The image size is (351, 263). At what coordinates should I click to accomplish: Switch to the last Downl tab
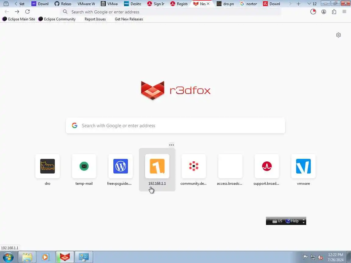[271, 4]
